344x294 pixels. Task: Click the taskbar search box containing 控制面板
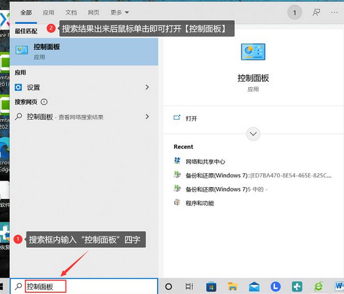coord(84,286)
